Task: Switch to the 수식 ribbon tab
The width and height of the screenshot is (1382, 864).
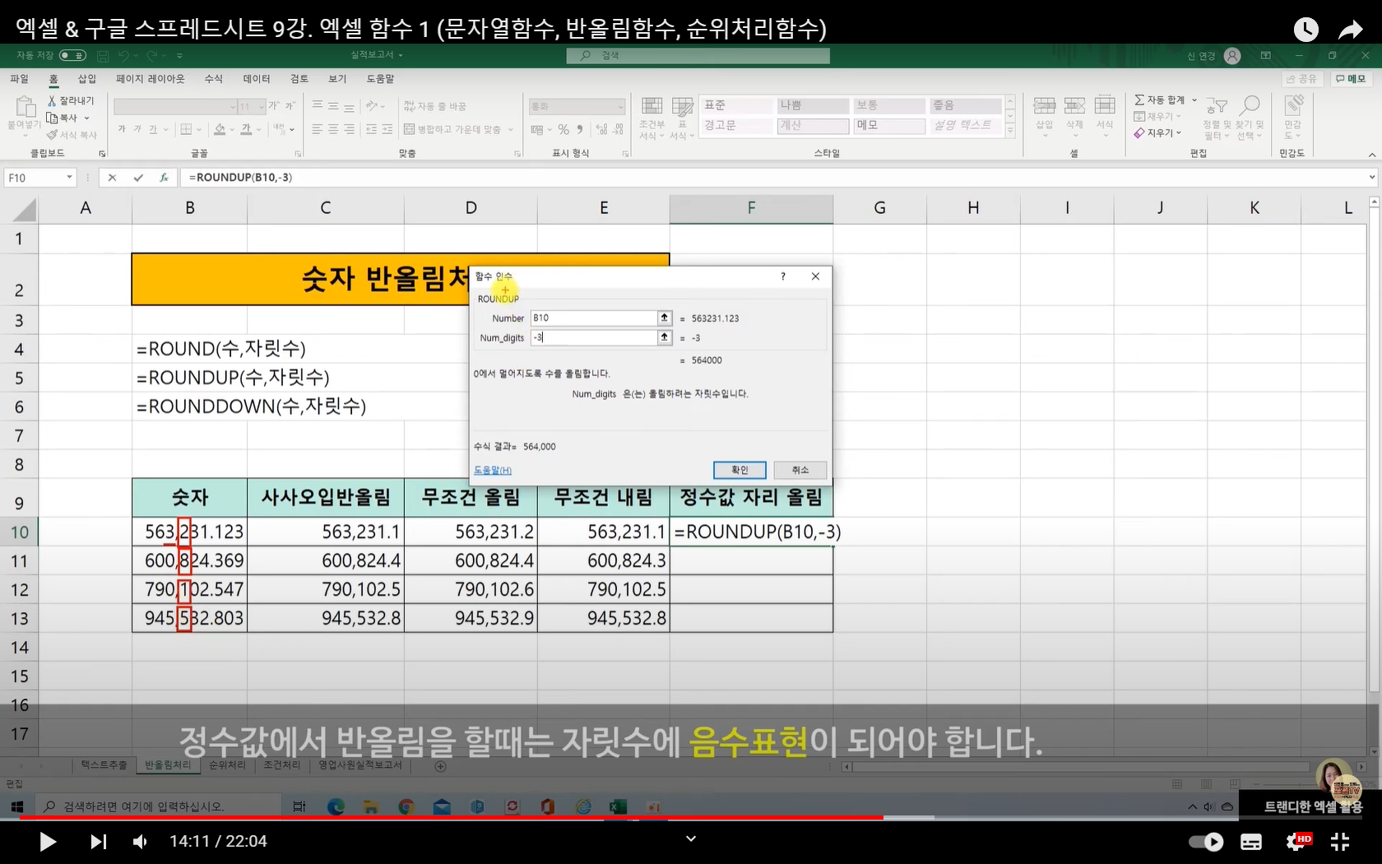Action: 214,79
